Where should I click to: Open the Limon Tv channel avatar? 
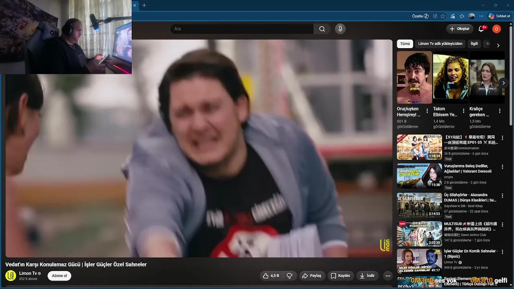(10, 275)
